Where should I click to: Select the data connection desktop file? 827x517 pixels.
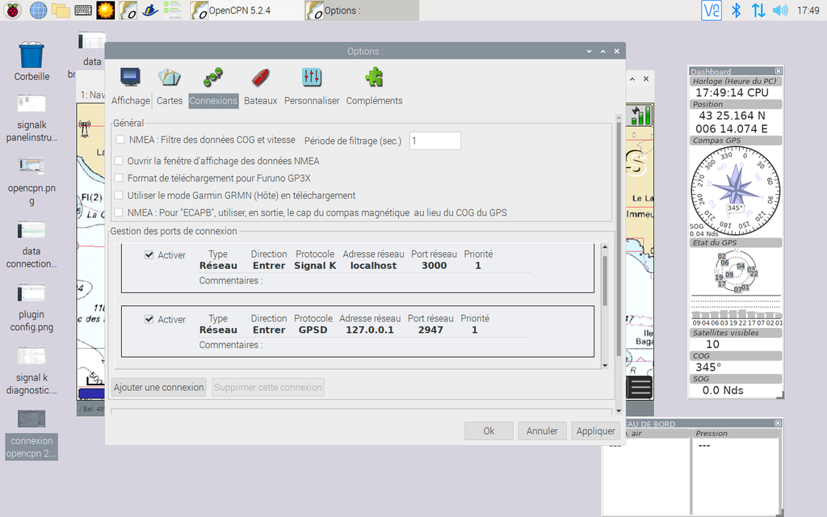[x=31, y=246]
